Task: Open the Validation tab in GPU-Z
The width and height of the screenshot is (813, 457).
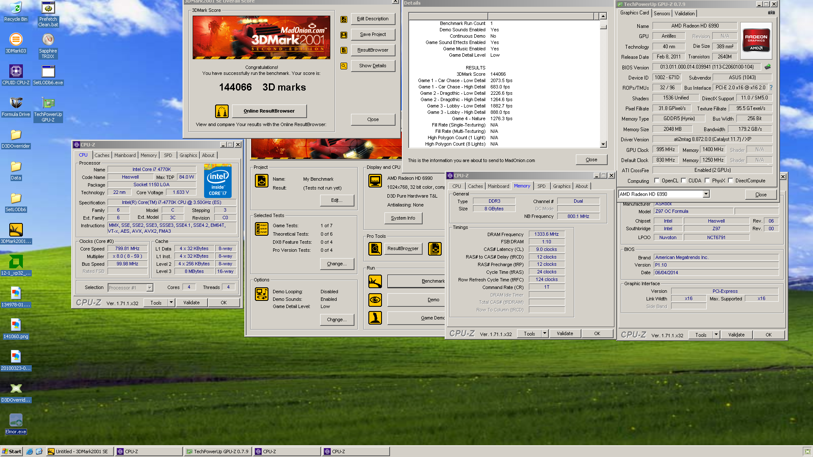Action: pos(684,14)
